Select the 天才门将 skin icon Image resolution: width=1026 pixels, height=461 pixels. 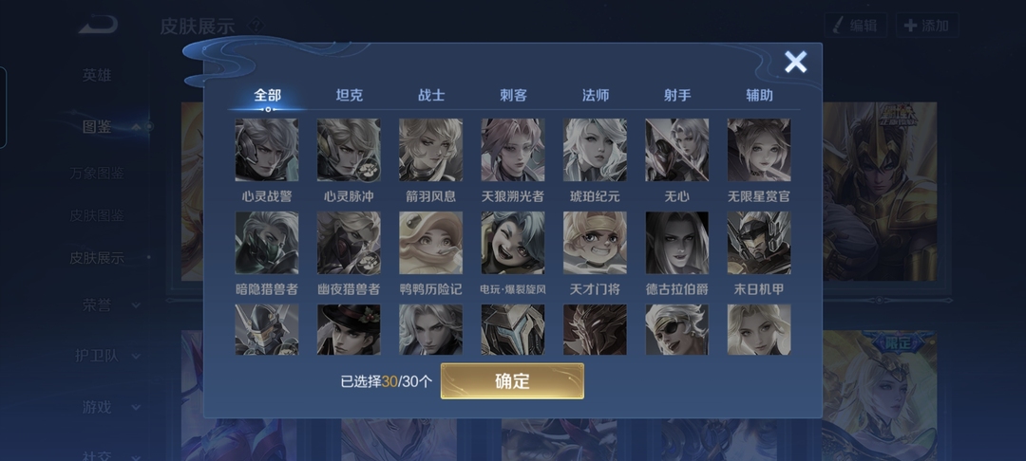coord(595,242)
